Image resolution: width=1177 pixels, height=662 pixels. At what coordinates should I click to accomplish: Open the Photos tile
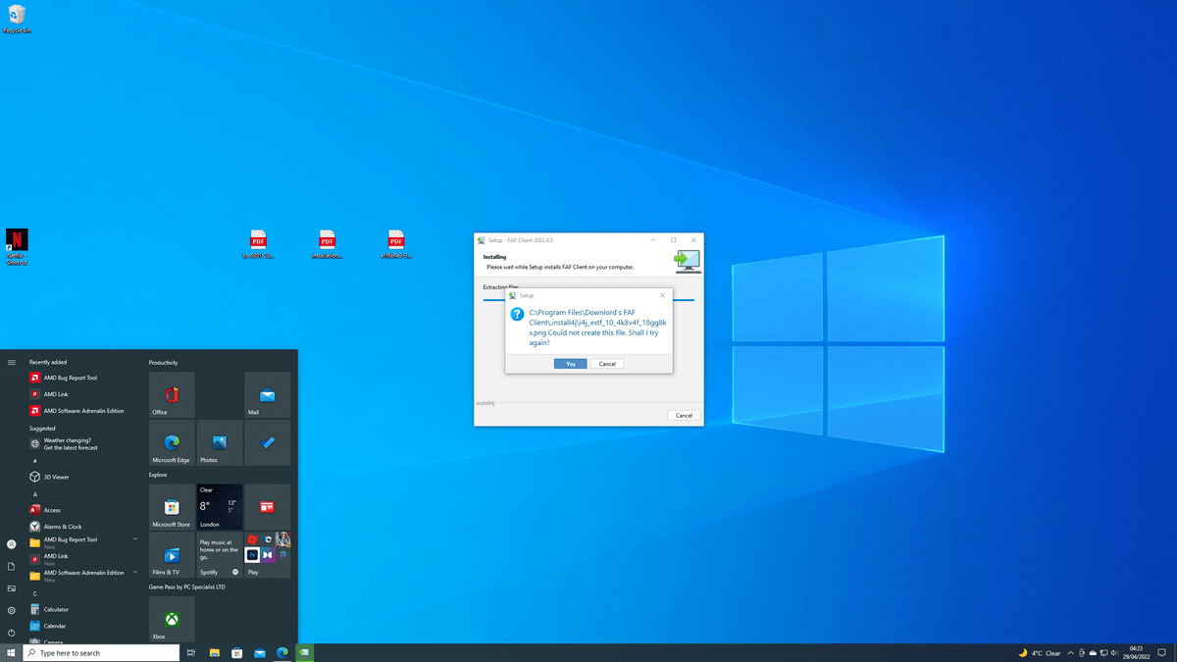pyautogui.click(x=220, y=443)
